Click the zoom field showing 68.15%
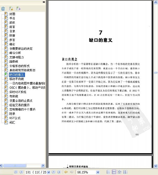The image size is (158, 175). click(86, 172)
